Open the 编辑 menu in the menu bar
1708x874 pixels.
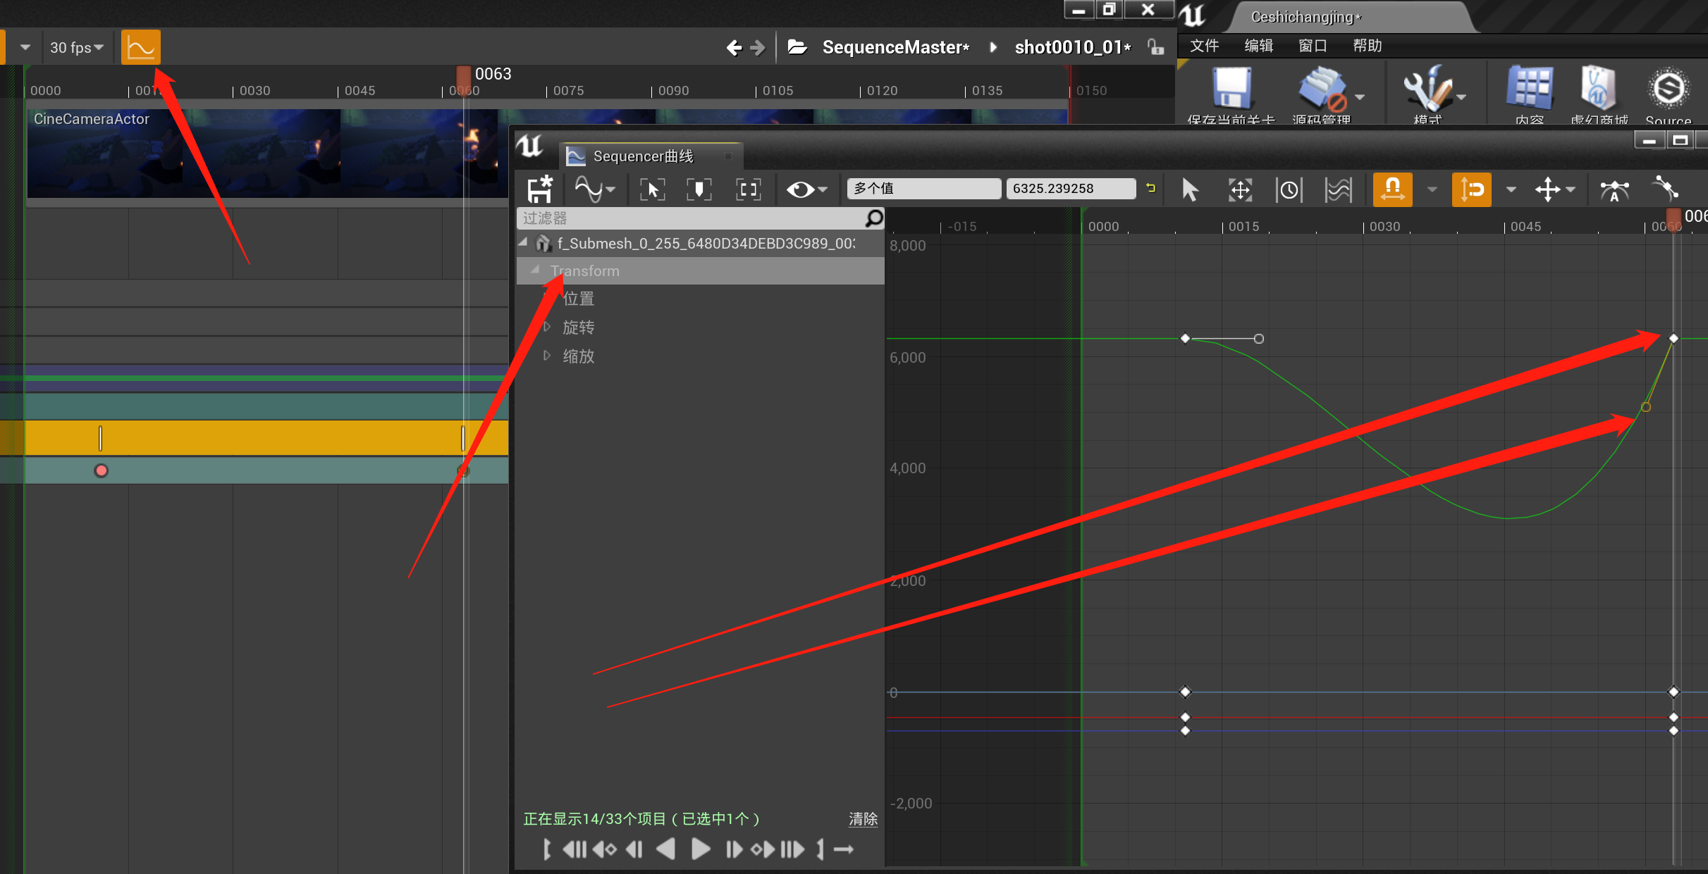pyautogui.click(x=1258, y=45)
